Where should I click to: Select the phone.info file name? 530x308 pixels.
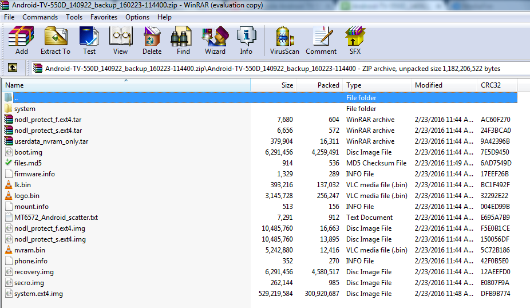click(31, 261)
